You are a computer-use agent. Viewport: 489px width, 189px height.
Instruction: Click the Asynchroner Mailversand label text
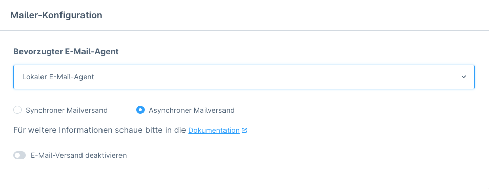(192, 110)
